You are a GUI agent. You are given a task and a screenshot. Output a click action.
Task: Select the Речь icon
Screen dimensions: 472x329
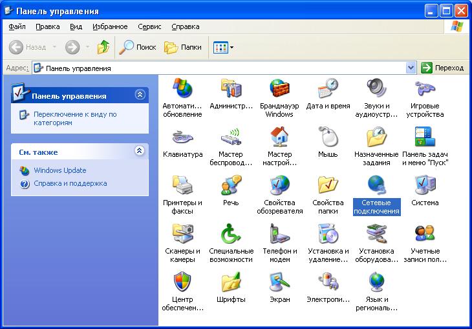[x=231, y=184]
